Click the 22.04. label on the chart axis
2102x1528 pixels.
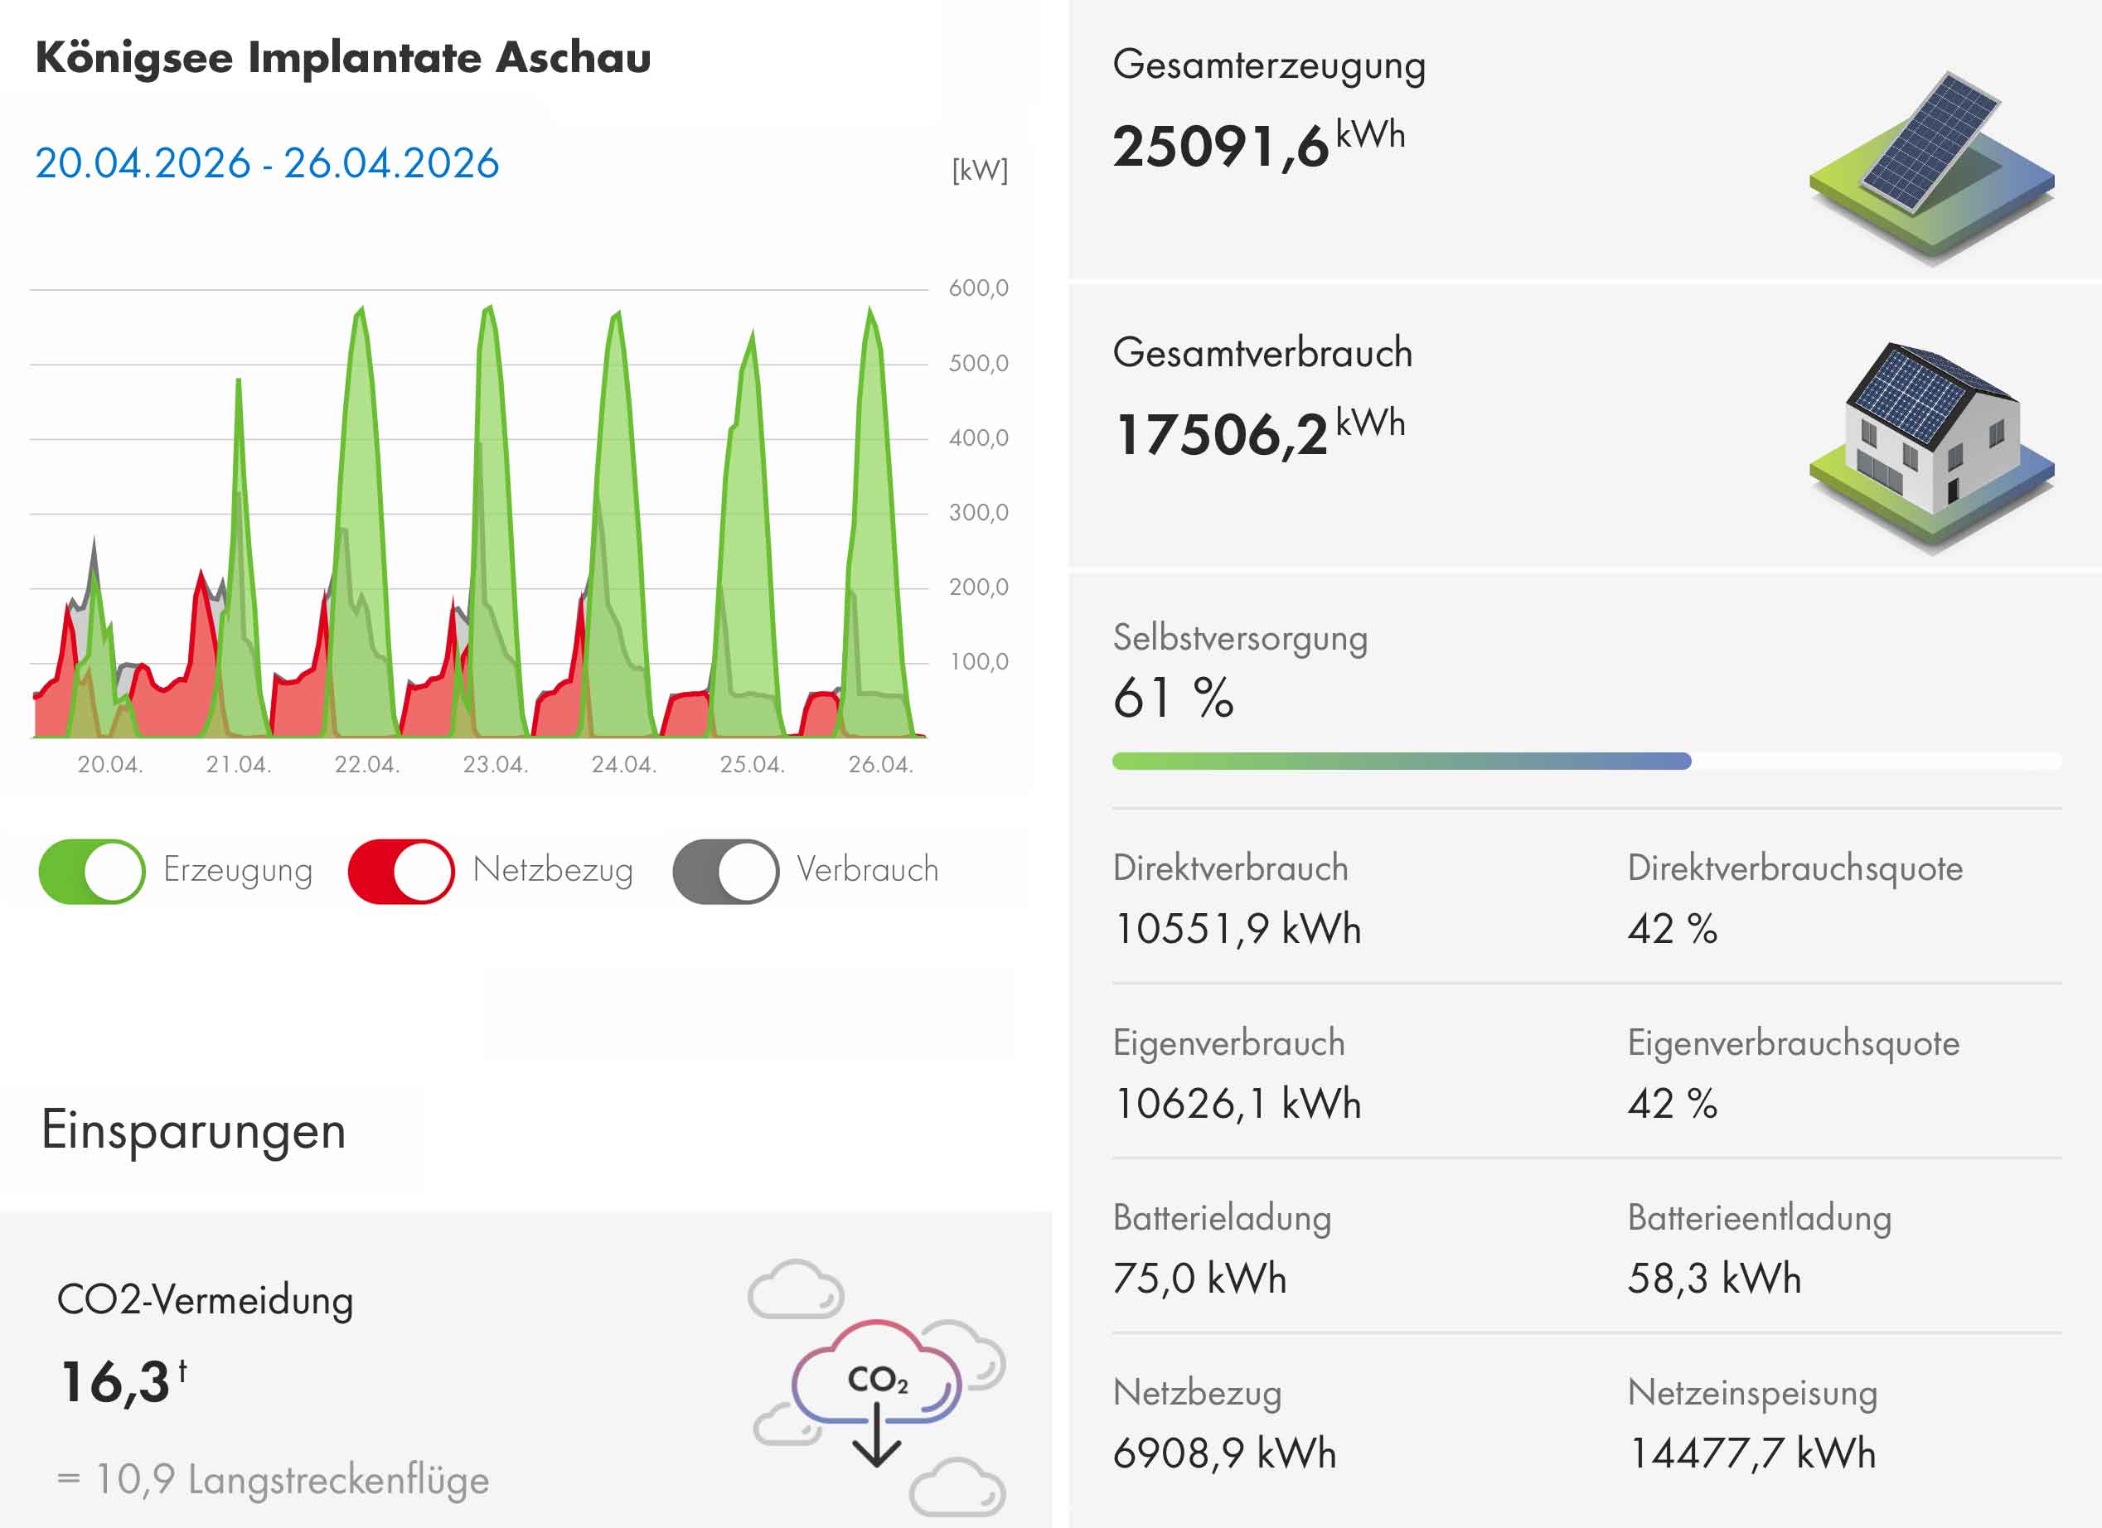coord(367,765)
